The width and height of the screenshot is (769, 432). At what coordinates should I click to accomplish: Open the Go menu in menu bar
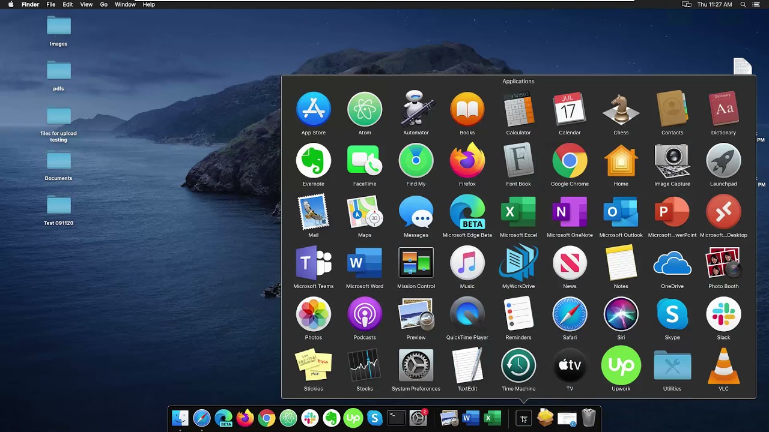tap(104, 4)
